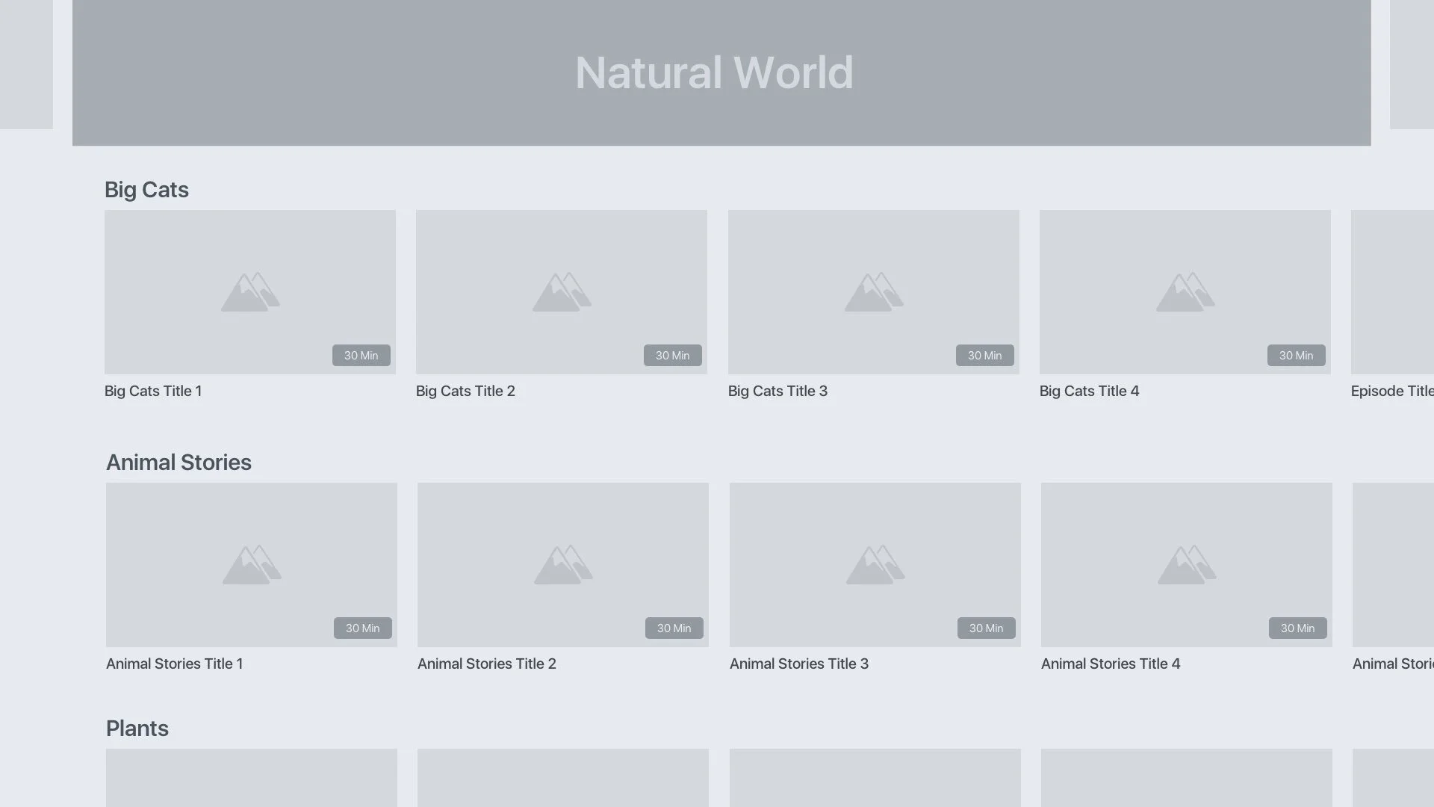The image size is (1434, 807).
Task: Click the 'Animal Stories Title 4' caption
Action: tap(1111, 664)
